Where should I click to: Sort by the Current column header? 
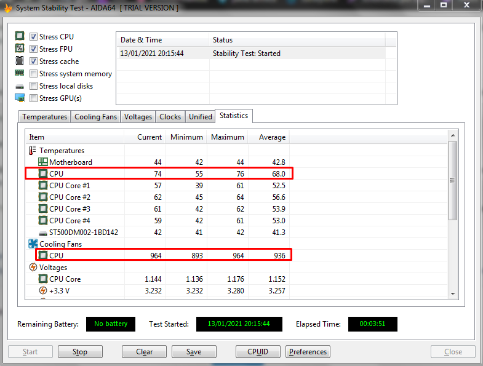pos(145,137)
